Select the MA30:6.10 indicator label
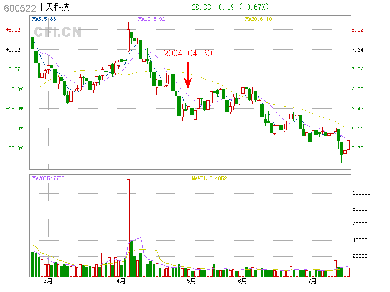 click(258, 19)
